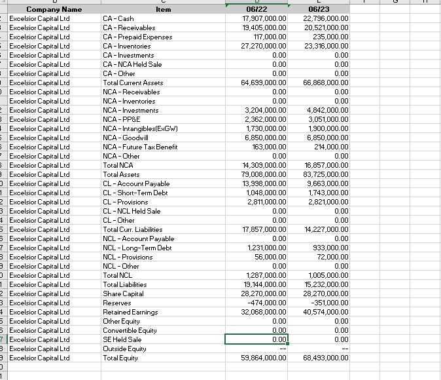
Task: Select the CL - Short-Term Debt cell
Action: point(163,193)
